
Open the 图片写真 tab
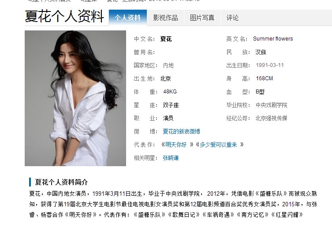pyautogui.click(x=202, y=18)
